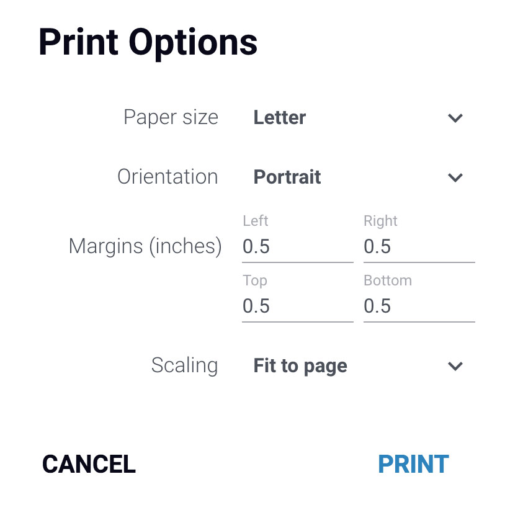Click the chevron arrow beside Letter
Image resolution: width=505 pixels, height=505 pixels.
455,118
